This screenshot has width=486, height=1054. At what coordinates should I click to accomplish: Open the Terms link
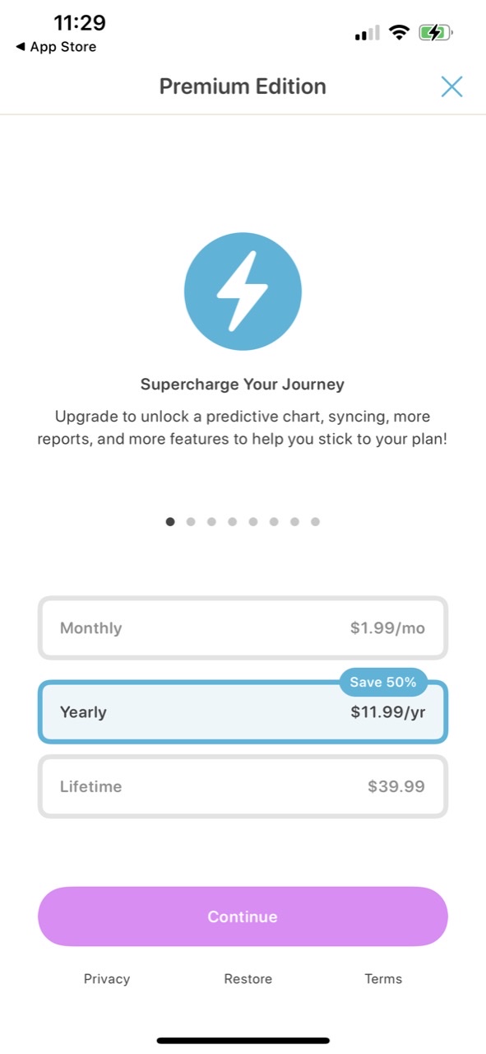383,979
